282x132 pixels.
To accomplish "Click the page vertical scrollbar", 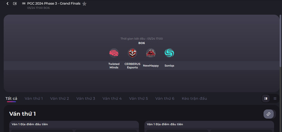I will coord(281,41).
